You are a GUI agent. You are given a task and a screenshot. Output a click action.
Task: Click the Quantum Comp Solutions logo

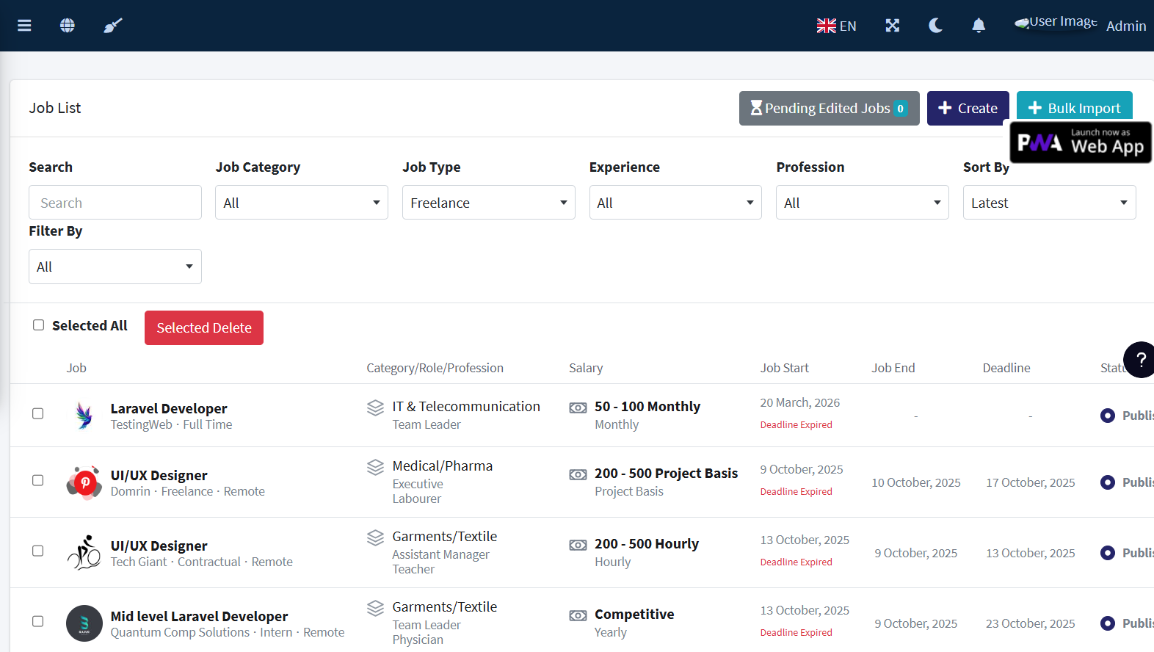coord(84,623)
